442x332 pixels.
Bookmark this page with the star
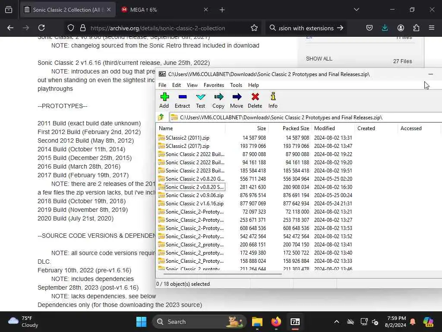254,28
